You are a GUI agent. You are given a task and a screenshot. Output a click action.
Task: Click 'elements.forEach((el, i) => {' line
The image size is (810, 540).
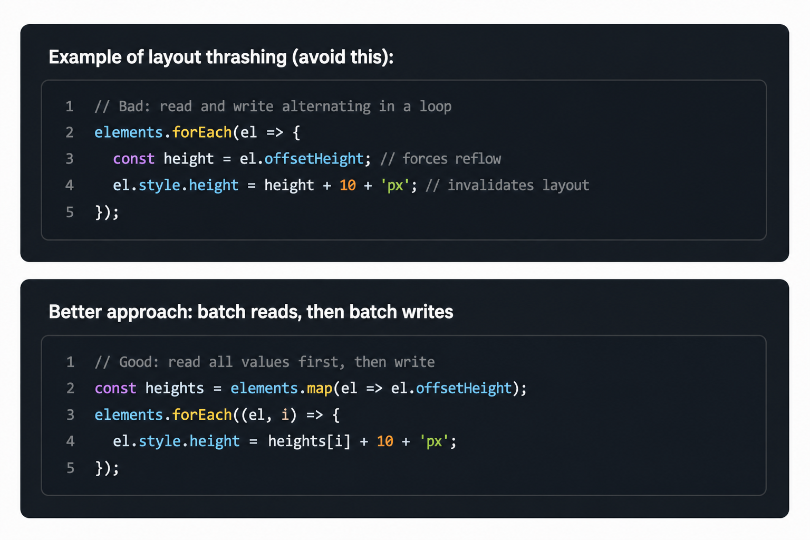coord(217,414)
